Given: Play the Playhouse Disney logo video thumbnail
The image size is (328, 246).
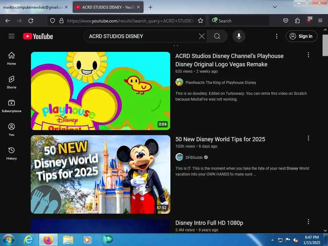Looking at the screenshot, I should [x=100, y=91].
